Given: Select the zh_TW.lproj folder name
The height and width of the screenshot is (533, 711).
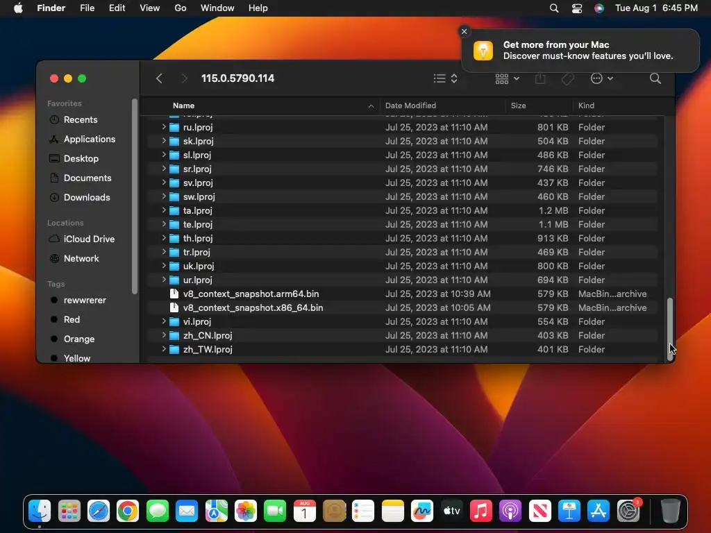Looking at the screenshot, I should tap(208, 350).
